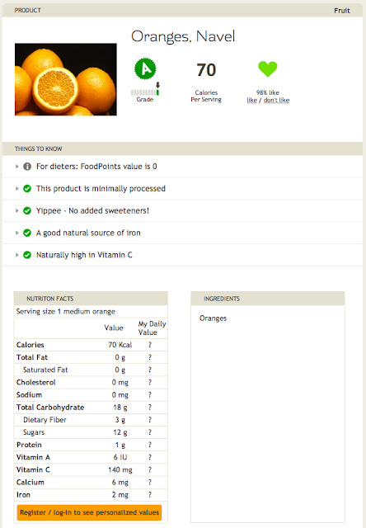
Task: Click green checkmark next to Vitamin C note
Action: pyautogui.click(x=27, y=255)
